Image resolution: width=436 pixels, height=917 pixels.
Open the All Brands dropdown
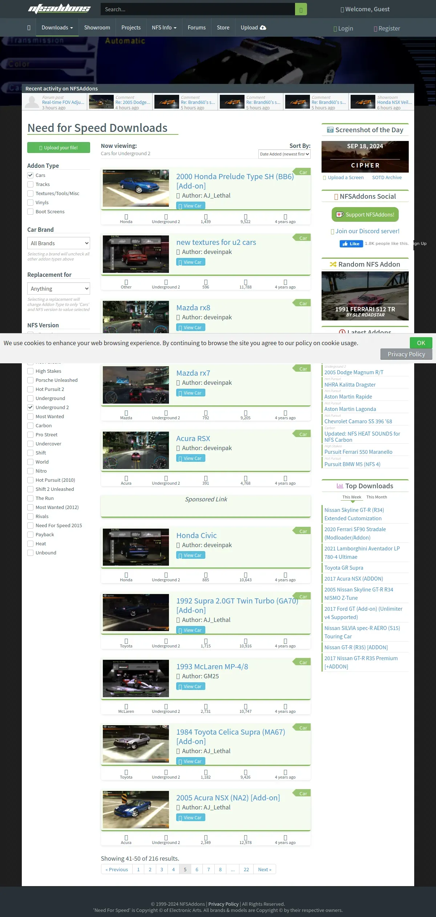click(58, 243)
